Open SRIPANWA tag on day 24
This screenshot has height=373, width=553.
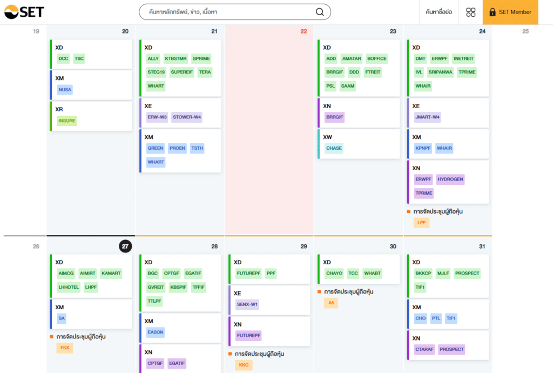coord(440,72)
